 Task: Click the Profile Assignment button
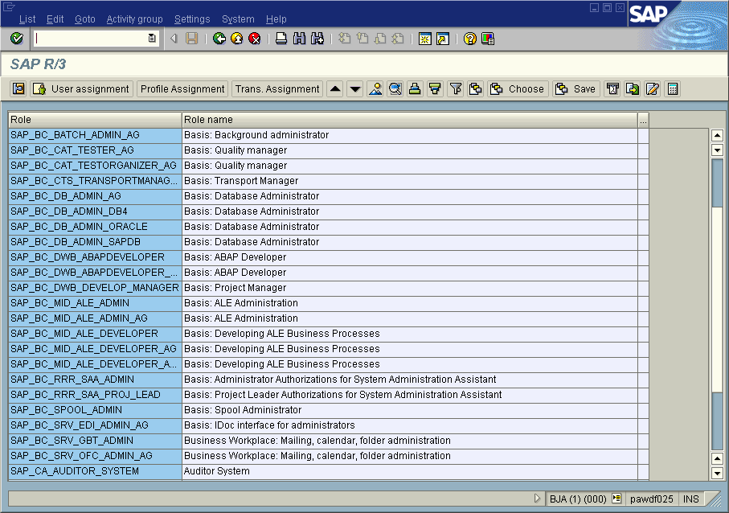click(182, 89)
